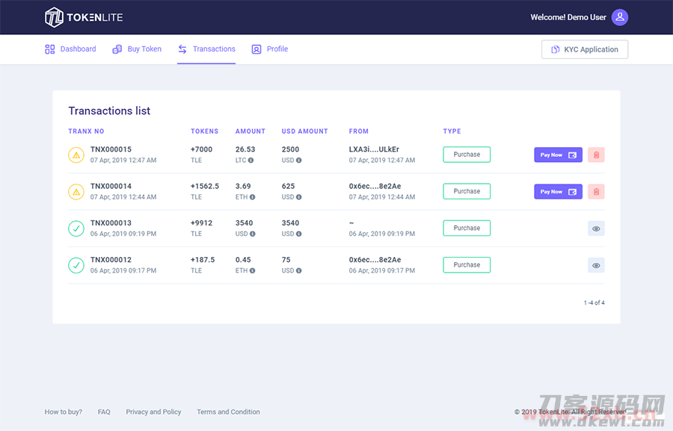Viewport: 673px width, 431px height.
Task: Click Pay Now for TNX000014
Action: [x=558, y=191]
